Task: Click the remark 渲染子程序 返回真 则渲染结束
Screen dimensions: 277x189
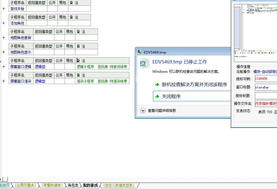Action: [102, 81]
